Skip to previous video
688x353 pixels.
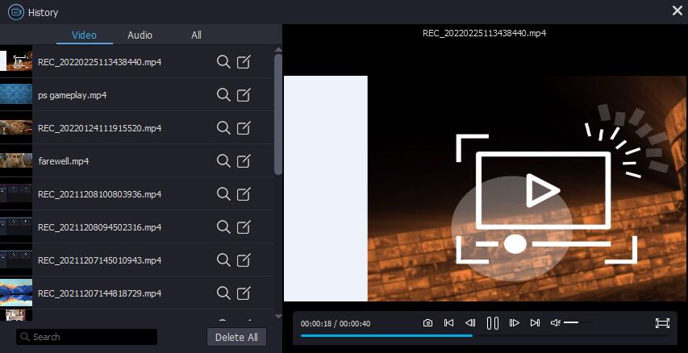pyautogui.click(x=449, y=323)
